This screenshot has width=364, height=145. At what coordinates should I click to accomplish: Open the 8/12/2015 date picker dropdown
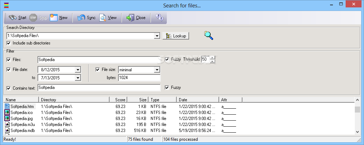[x=78, y=70]
